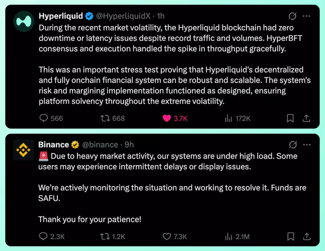Retweet the Binance post

point(104,237)
